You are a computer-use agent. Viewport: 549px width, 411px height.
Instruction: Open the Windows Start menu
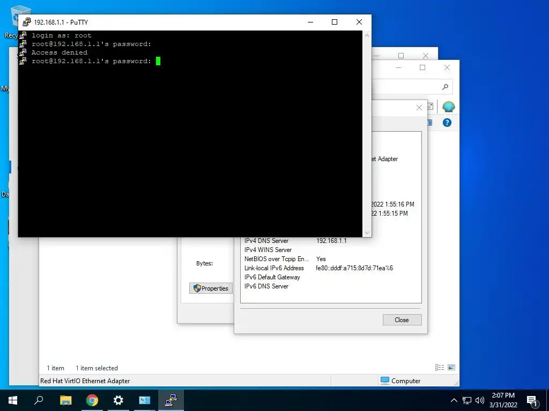13,400
